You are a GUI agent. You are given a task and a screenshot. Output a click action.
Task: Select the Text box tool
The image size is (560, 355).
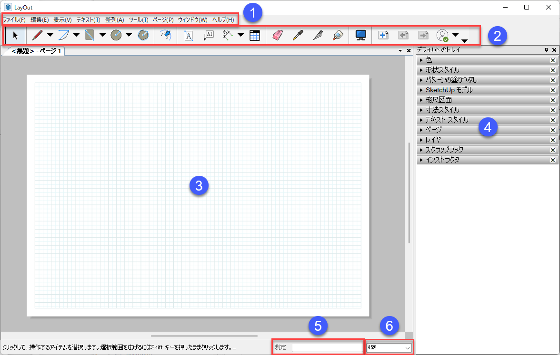(189, 36)
